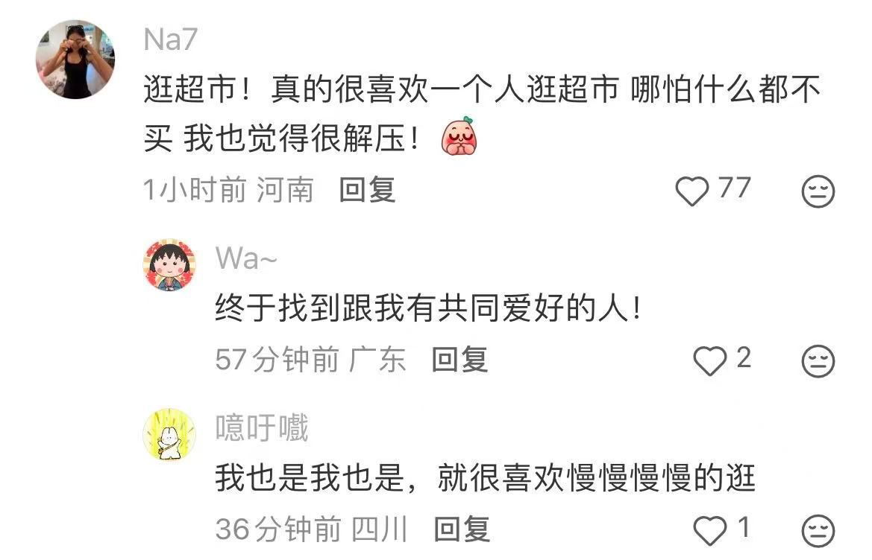The width and height of the screenshot is (872, 560).
Task: Like 噫吁嚱's reply with heart icon
Action: 709,530
